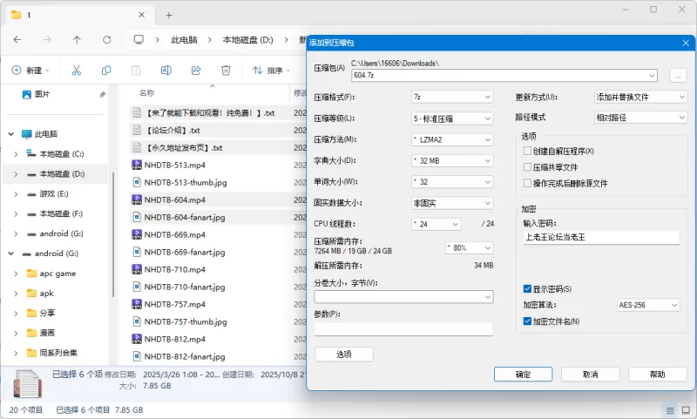Click the browse ... button beside archive name
This screenshot has height=419, width=697.
[x=678, y=76]
